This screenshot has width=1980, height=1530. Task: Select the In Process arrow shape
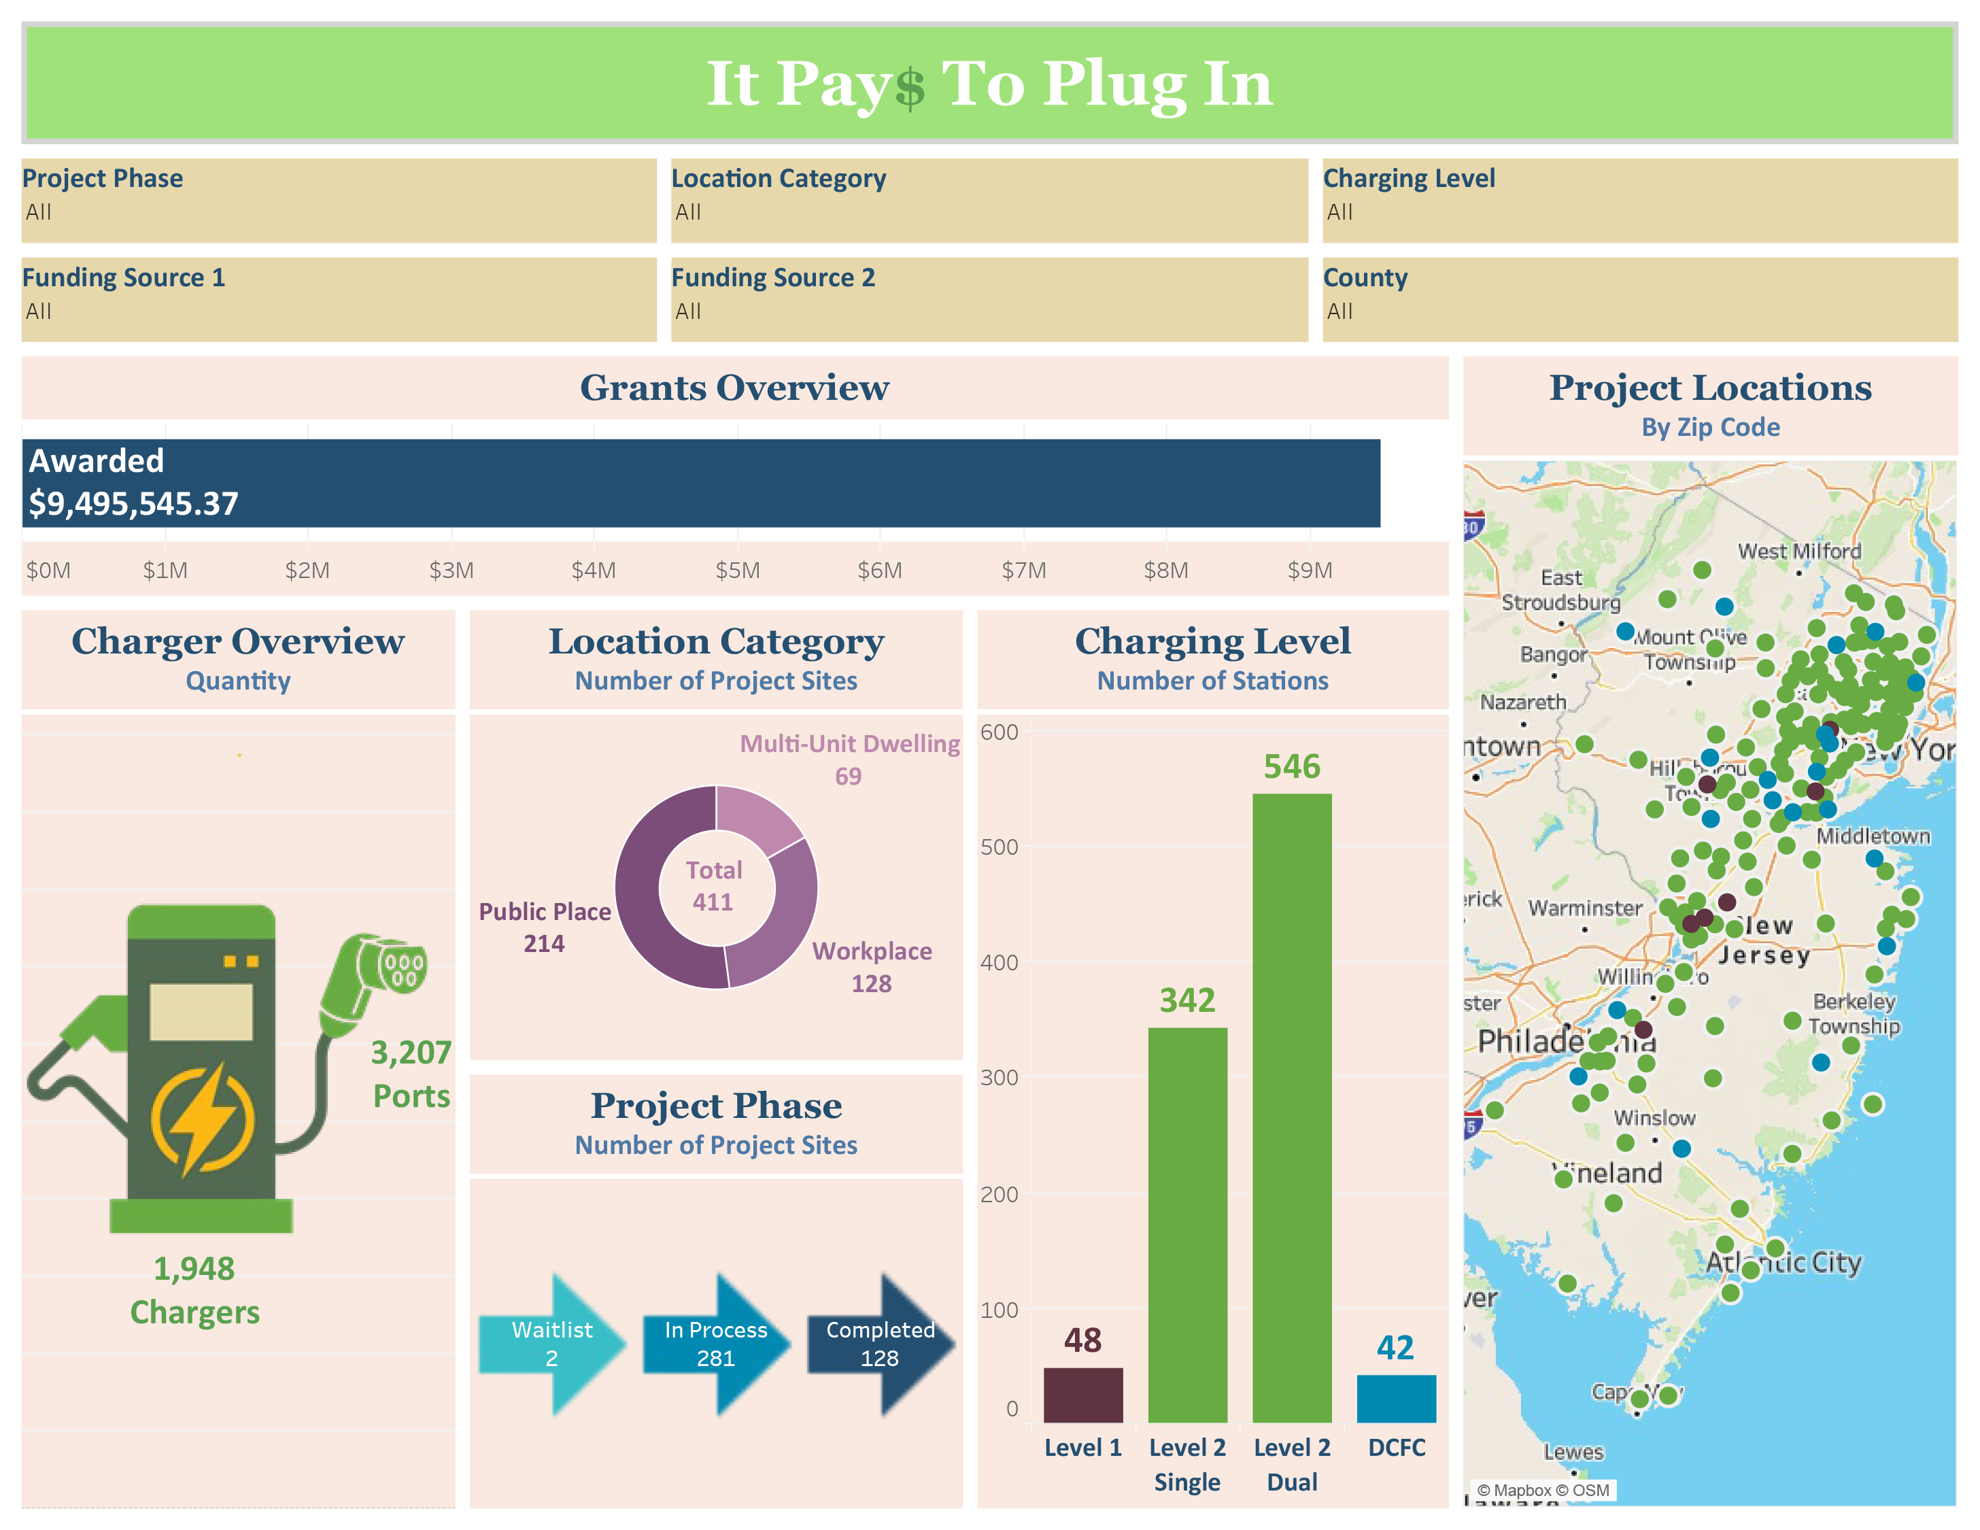pyautogui.click(x=716, y=1342)
